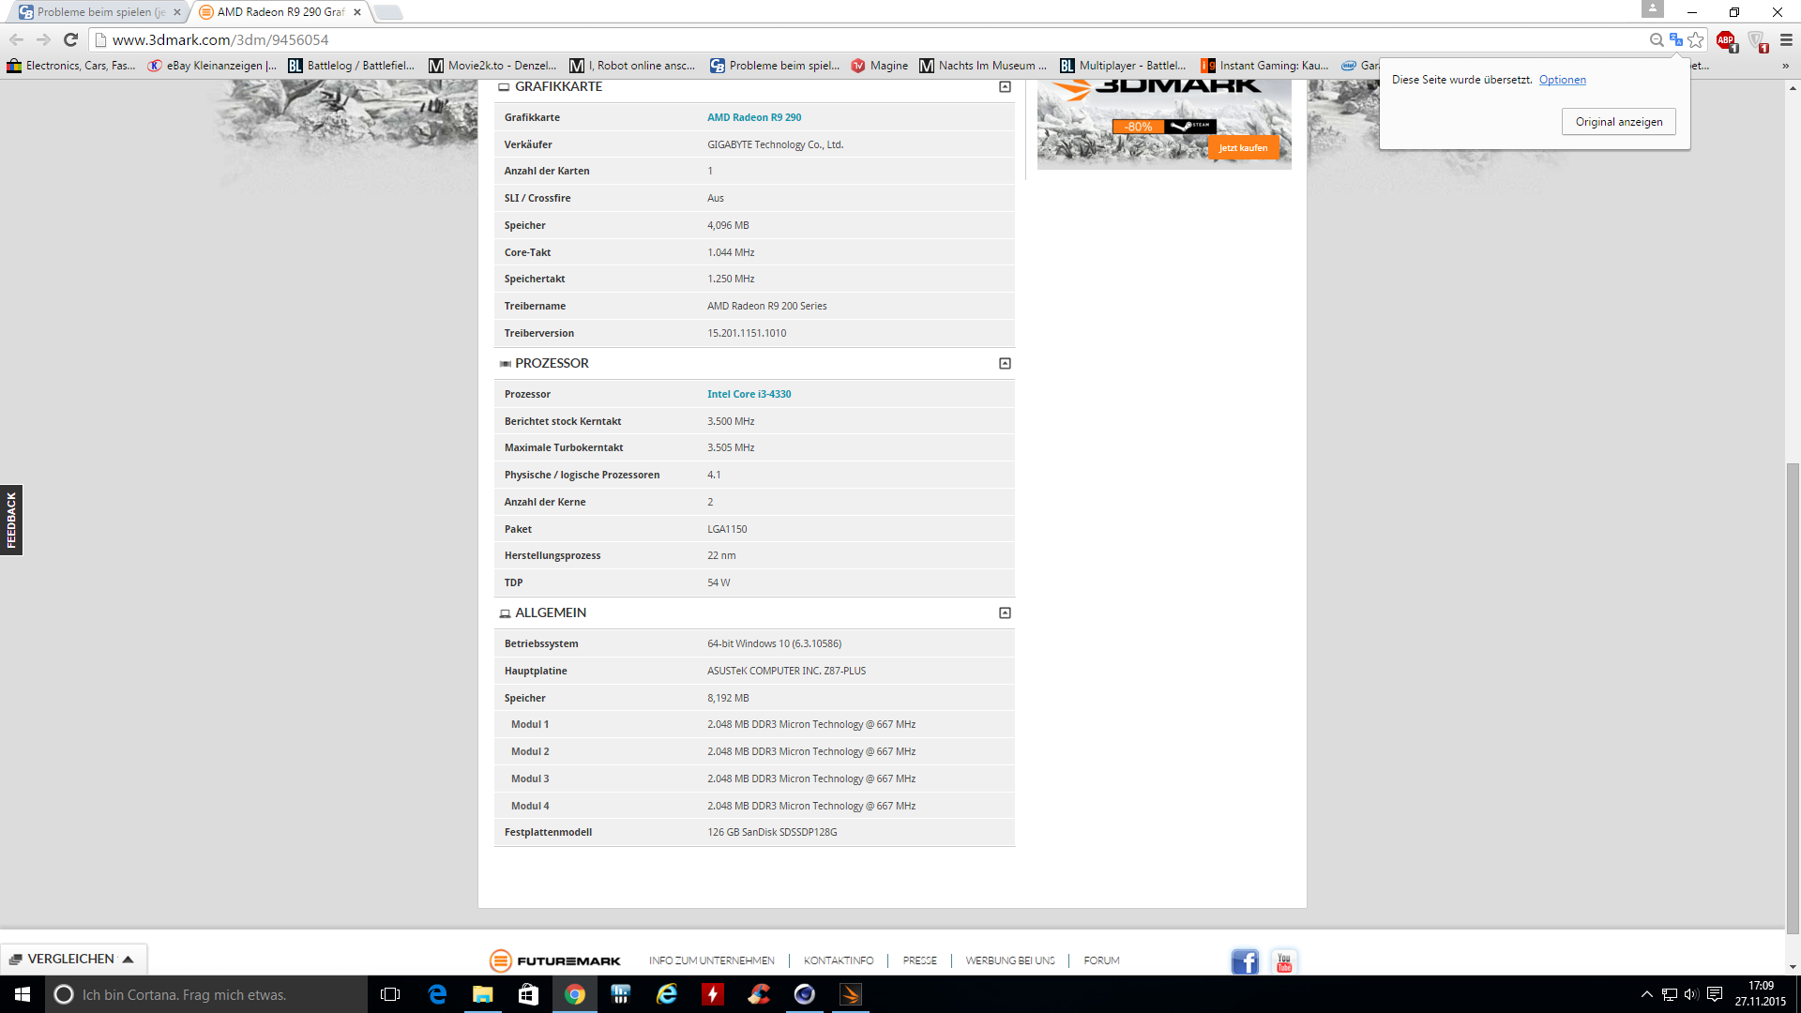Open the Nachts Im Museum bookmark

[x=983, y=66]
